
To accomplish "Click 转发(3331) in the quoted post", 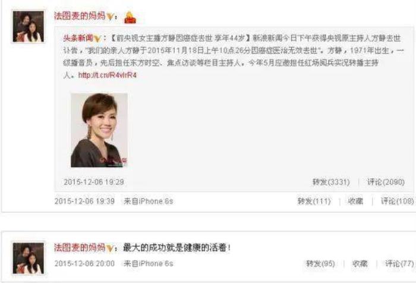I will 331,182.
